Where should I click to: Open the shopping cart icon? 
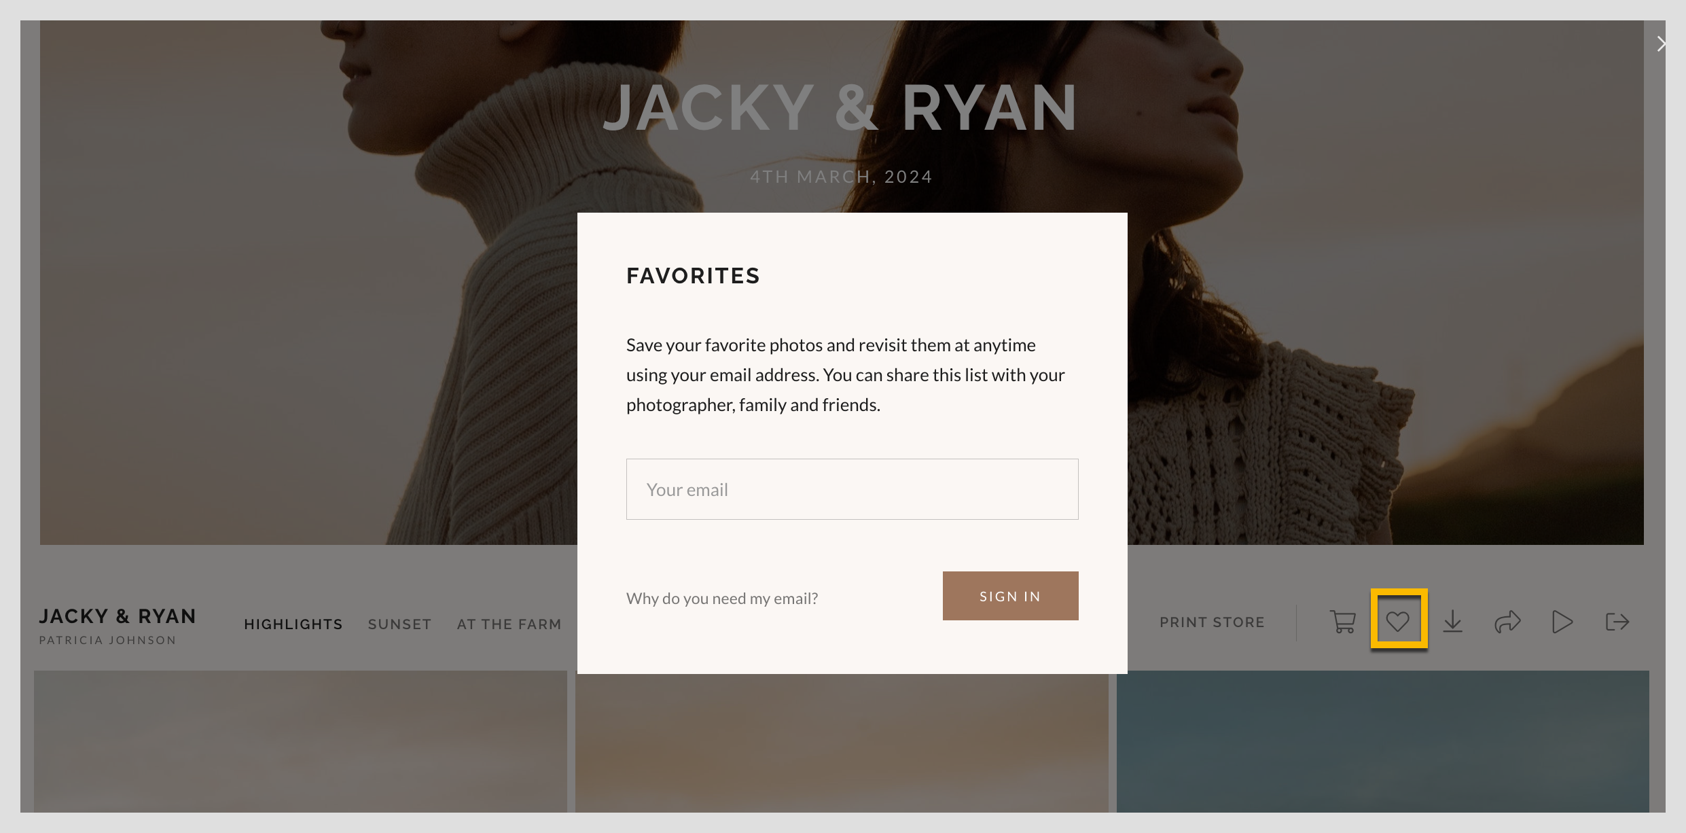coord(1342,622)
